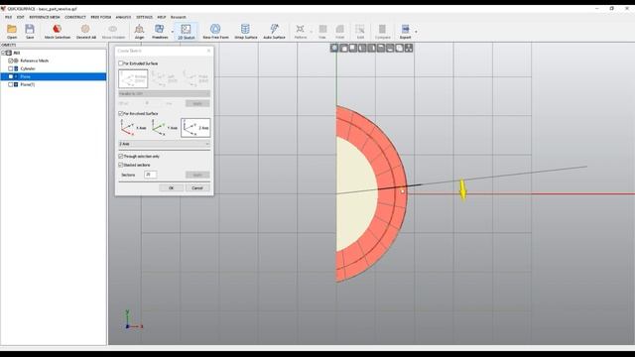Open the FILE menu

click(9, 17)
